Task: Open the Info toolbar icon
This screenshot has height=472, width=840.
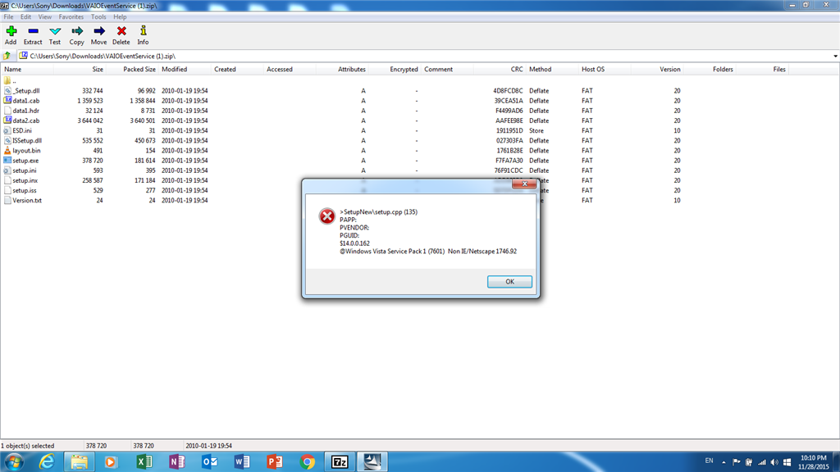Action: [x=143, y=35]
